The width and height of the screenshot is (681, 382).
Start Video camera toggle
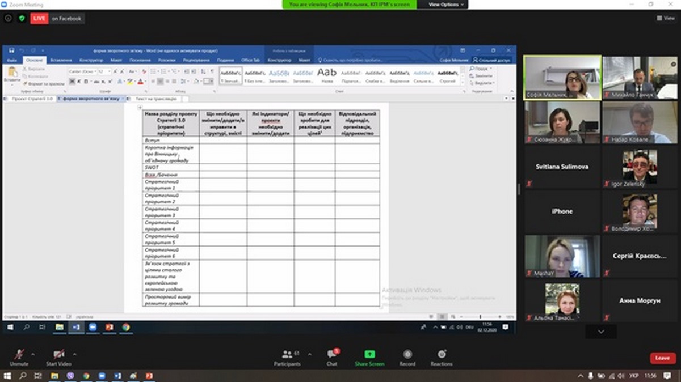click(x=58, y=357)
